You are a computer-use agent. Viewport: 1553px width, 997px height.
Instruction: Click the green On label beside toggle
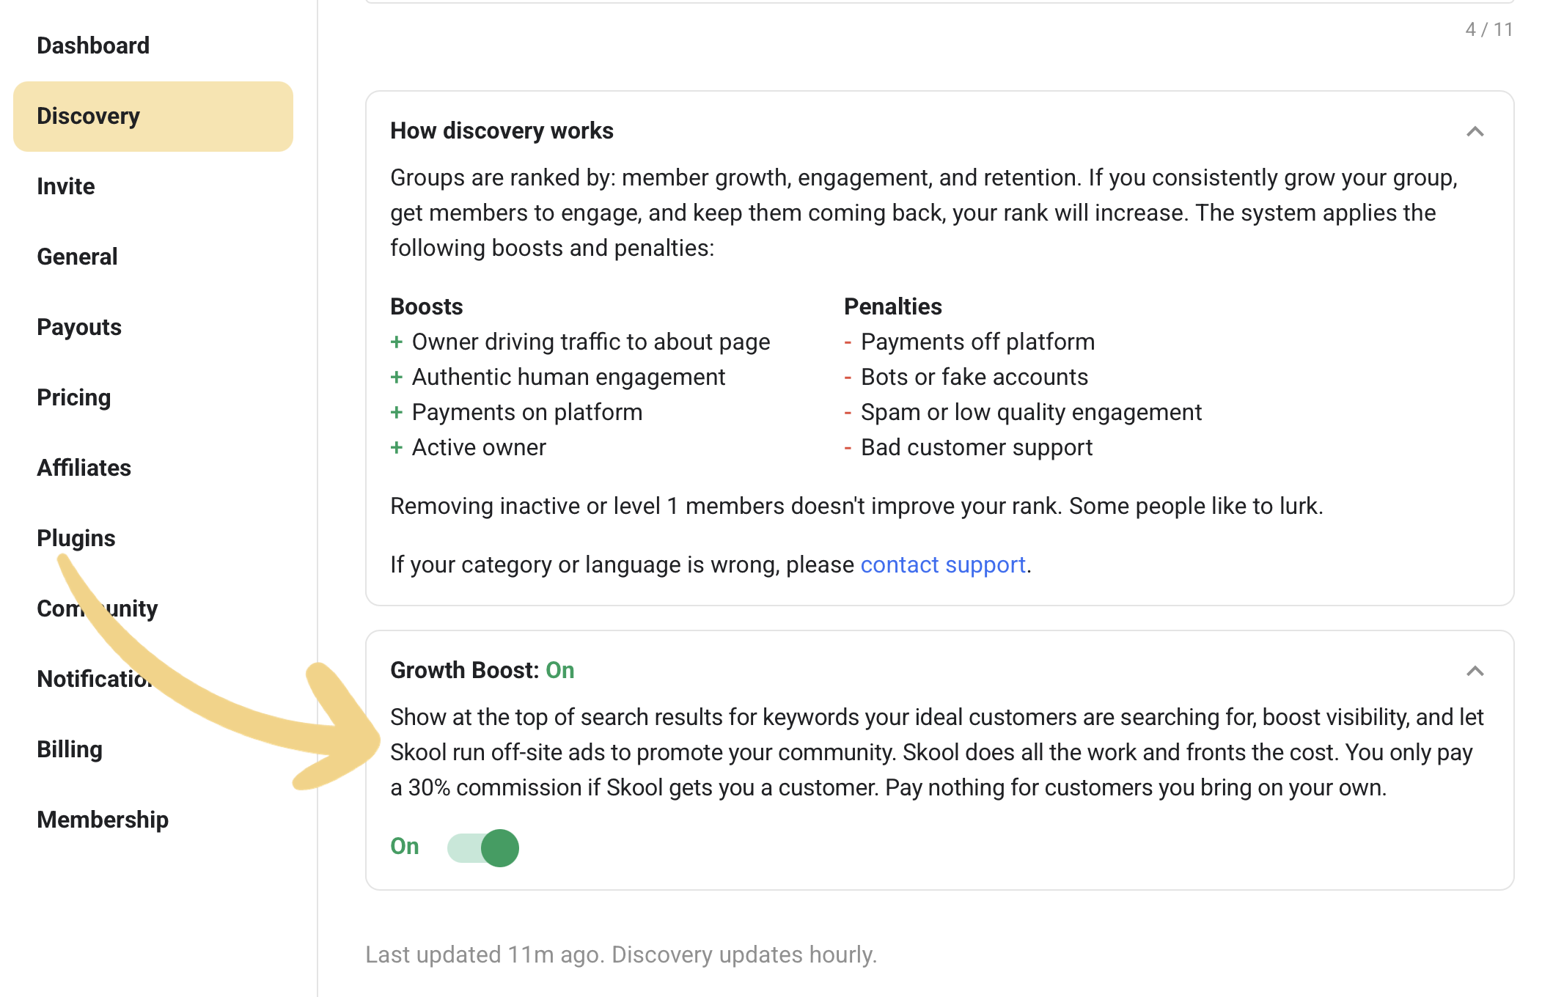[x=405, y=846]
